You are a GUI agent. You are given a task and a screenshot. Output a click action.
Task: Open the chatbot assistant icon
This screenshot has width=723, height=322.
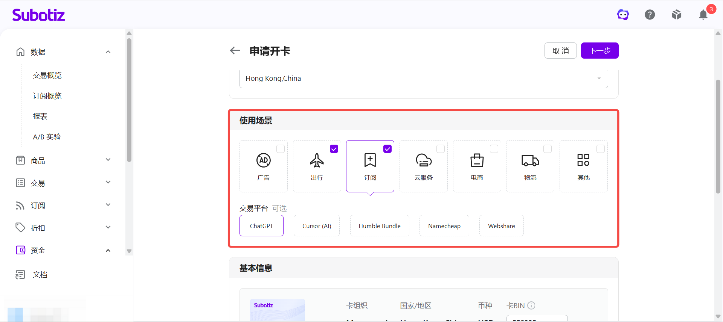coord(623,15)
